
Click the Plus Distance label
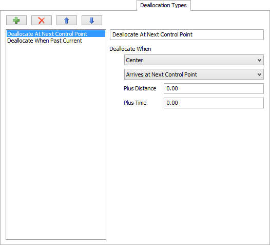(x=140, y=88)
